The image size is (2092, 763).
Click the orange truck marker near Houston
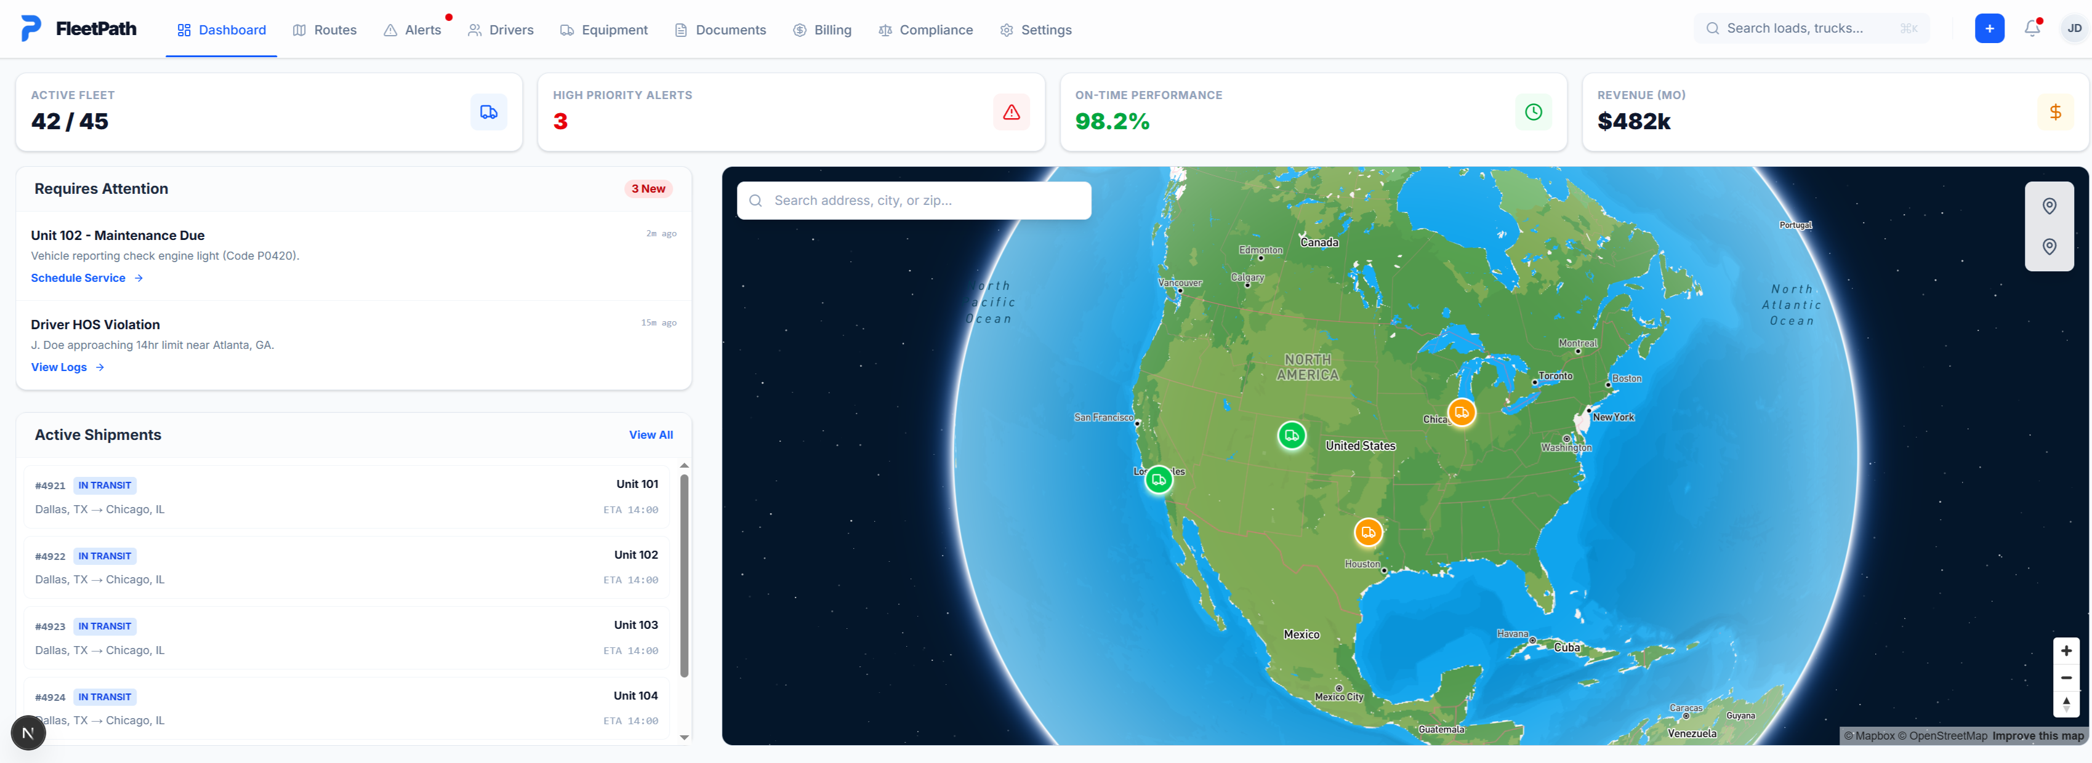pyautogui.click(x=1367, y=532)
